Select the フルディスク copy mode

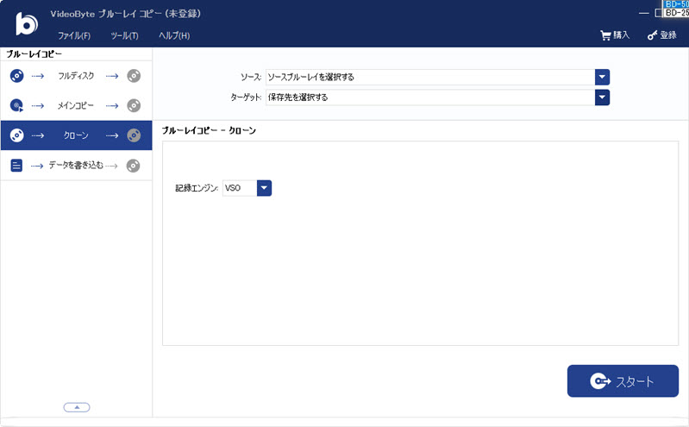[76, 76]
